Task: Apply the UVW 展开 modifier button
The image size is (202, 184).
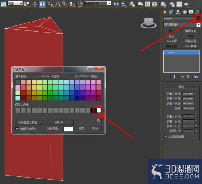Action: pyautogui.click(x=191, y=46)
